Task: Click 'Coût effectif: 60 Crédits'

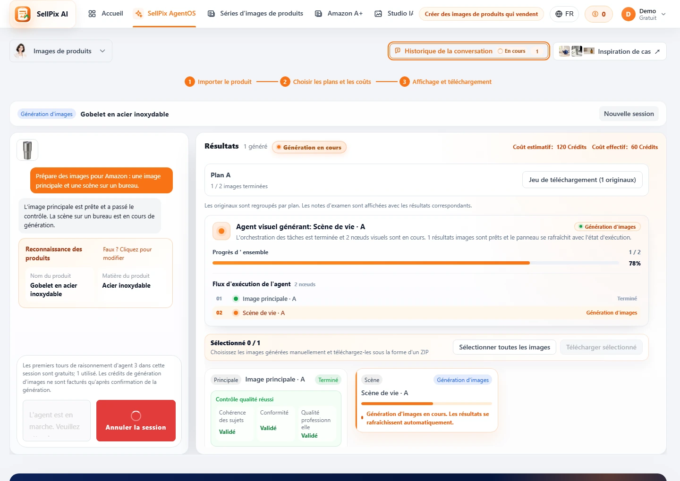Action: click(625, 147)
